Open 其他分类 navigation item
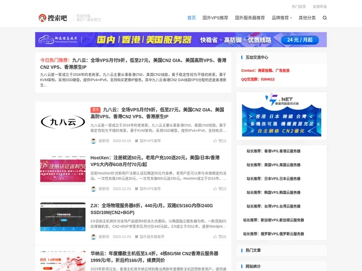Image resolution: width=362 pixels, height=271 pixels. [x=307, y=18]
